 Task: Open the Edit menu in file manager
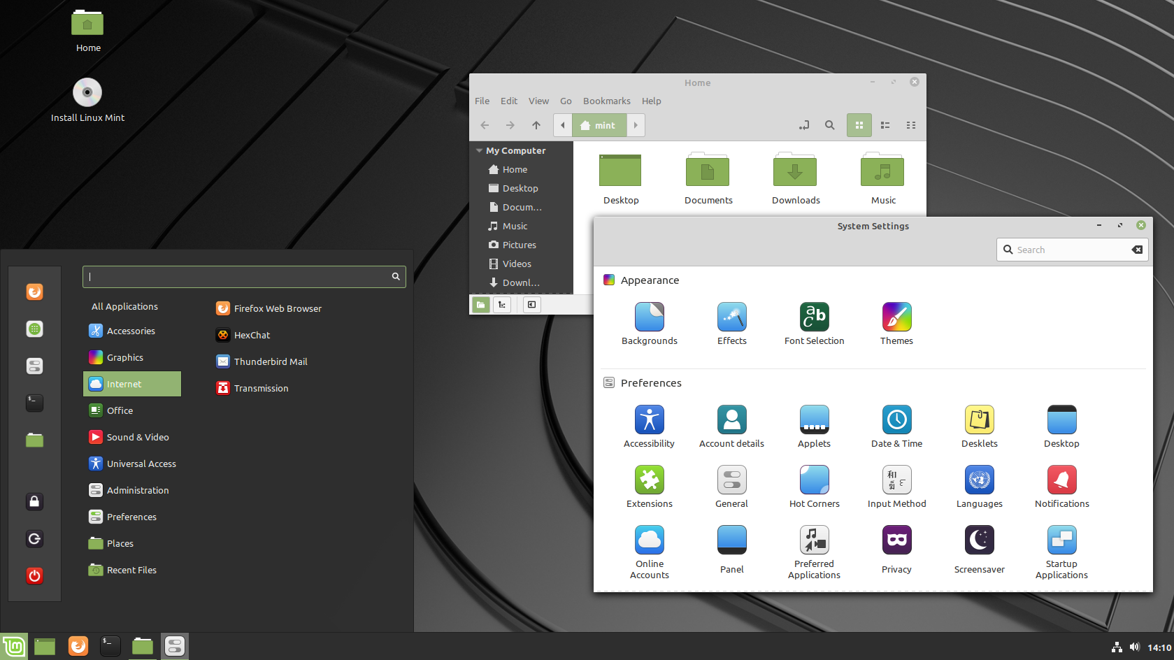pos(509,101)
